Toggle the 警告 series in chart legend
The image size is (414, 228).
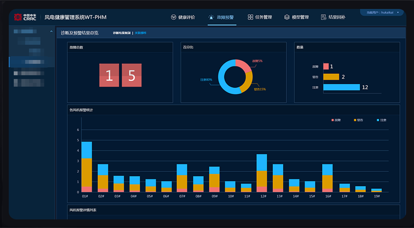[358, 120]
